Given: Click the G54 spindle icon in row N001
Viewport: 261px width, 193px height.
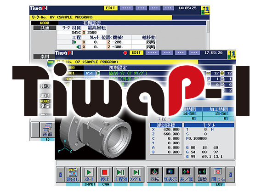Looking at the screenshot, I should coord(97,73).
